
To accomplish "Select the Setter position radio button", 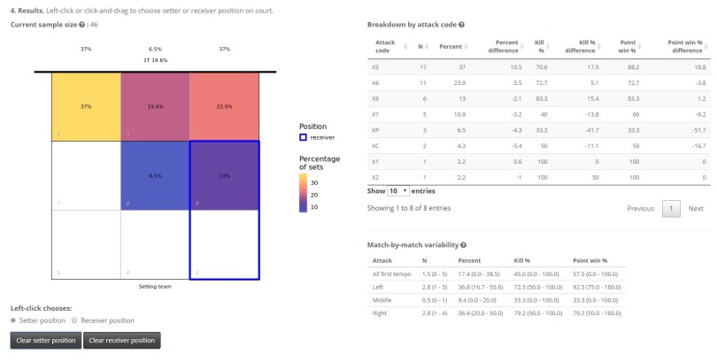I will pos(13,320).
